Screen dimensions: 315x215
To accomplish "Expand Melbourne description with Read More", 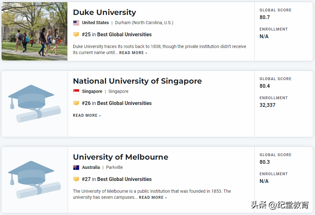I will tap(153, 198).
